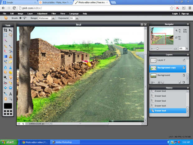Open the Image menu
Screen dimensions: 193x145
[x=21, y=14]
